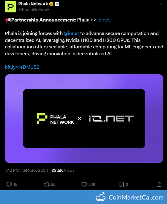Click the CoinMarketCal.com watermark text

136,197
